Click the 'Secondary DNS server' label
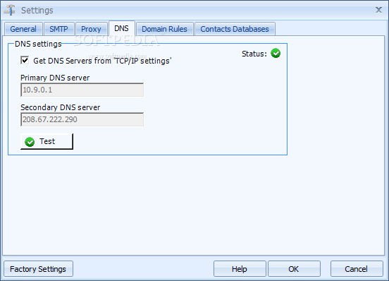Image resolution: width=389 pixels, height=281 pixels. coord(61,107)
